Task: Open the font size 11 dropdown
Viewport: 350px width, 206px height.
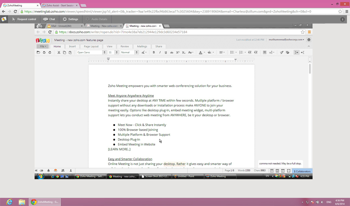Action: pos(113,52)
